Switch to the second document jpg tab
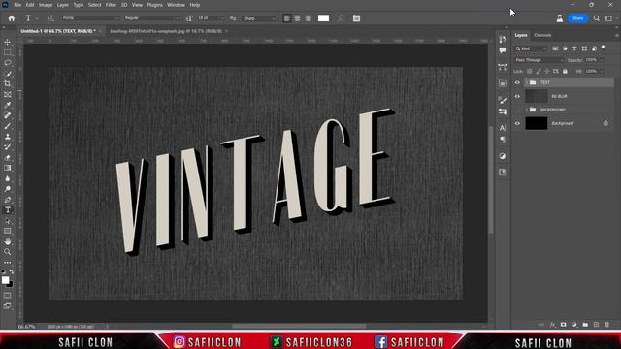The width and height of the screenshot is (621, 349). [166, 31]
